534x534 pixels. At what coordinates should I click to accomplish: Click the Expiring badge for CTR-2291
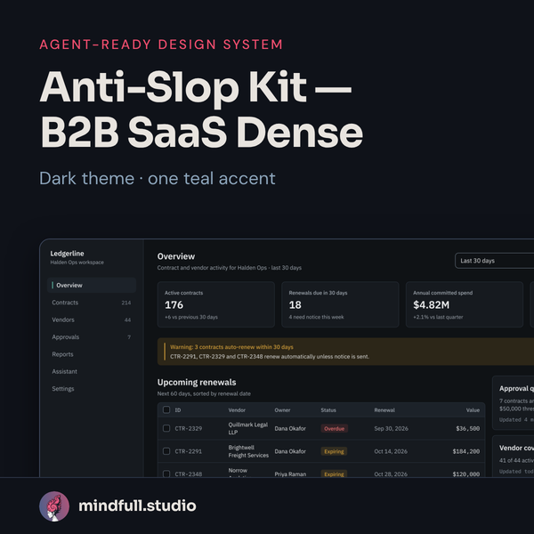pyautogui.click(x=334, y=451)
